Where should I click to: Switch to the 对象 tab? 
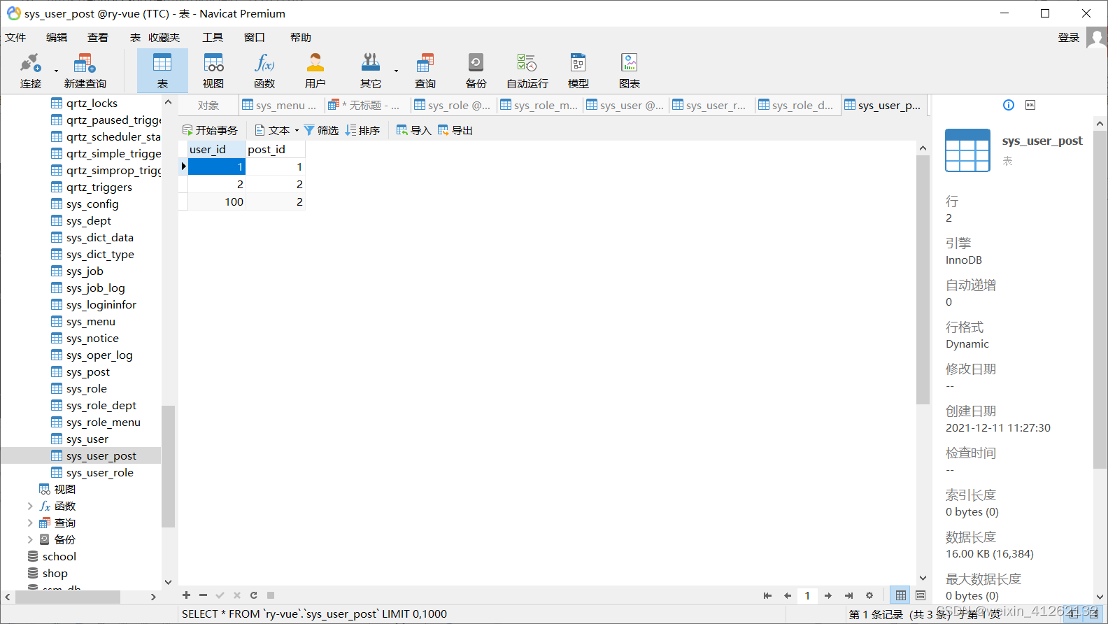(x=208, y=105)
